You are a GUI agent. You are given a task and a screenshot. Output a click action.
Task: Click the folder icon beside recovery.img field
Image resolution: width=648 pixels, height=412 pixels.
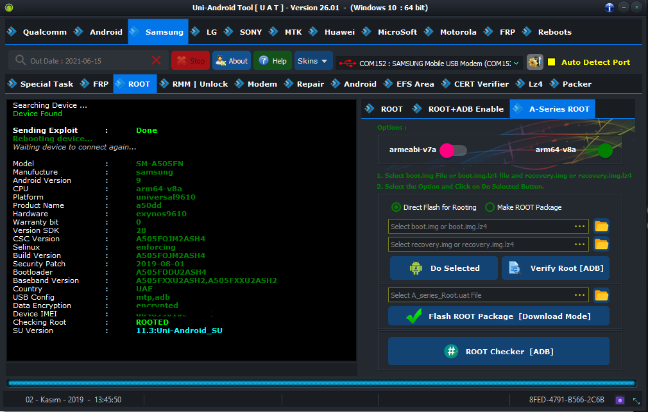point(601,244)
